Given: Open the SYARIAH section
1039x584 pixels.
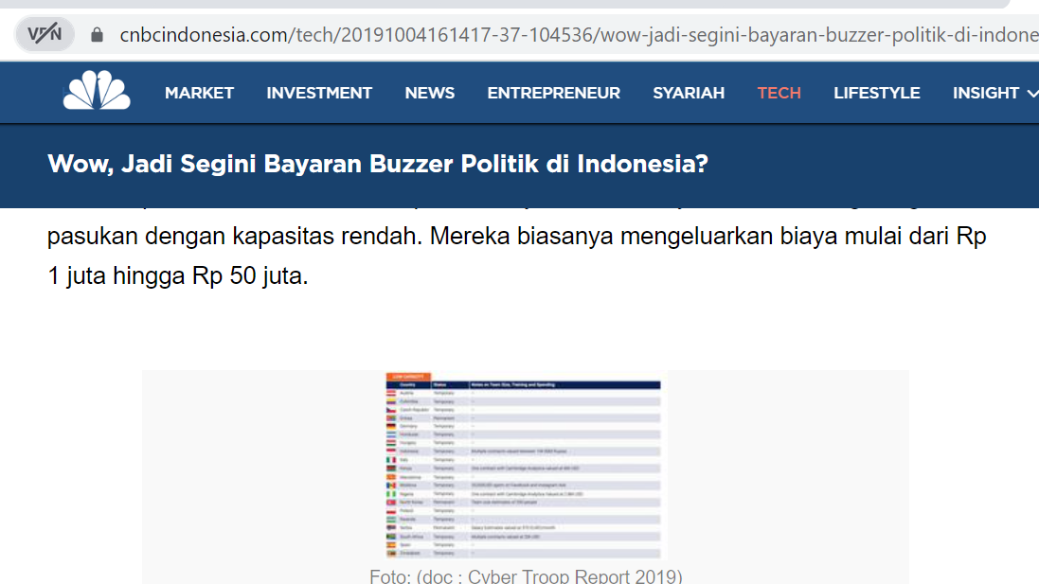Looking at the screenshot, I should click(x=689, y=93).
